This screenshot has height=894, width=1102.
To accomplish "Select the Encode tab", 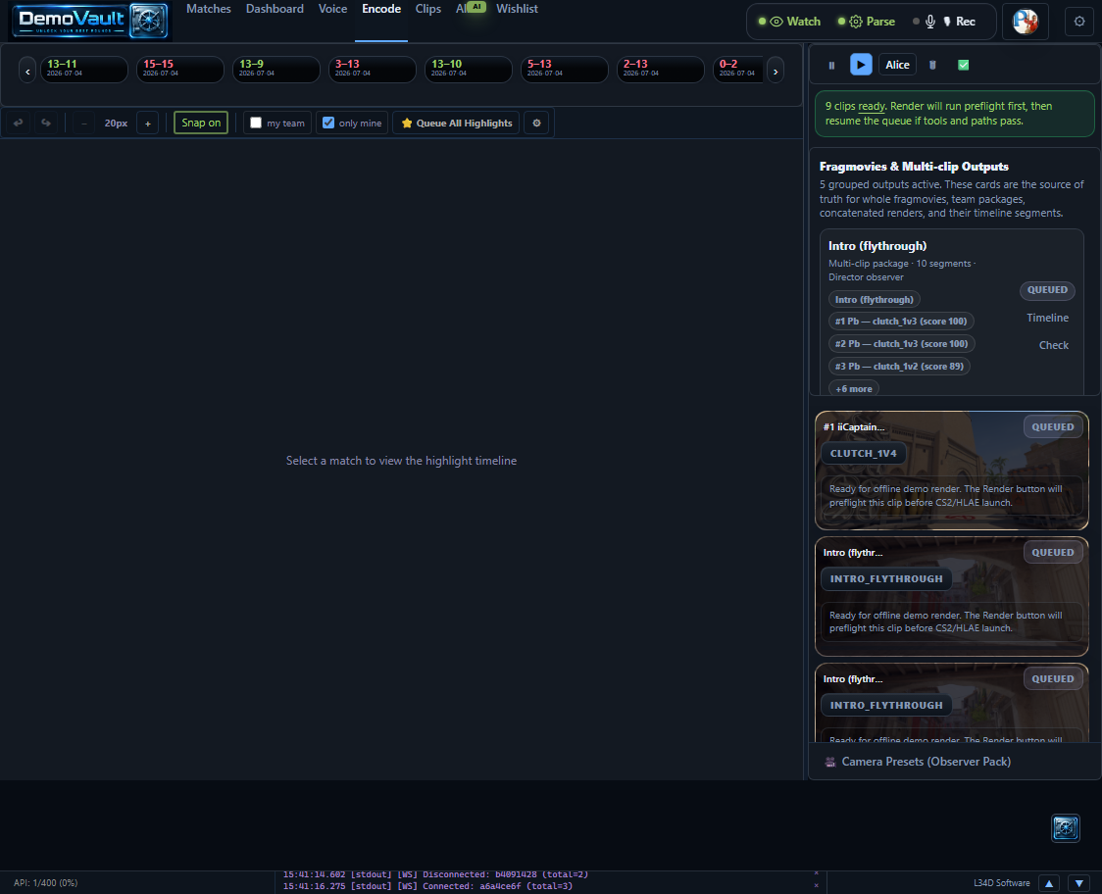I will point(381,9).
